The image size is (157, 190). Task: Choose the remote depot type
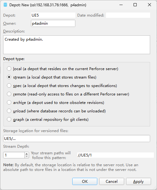(9, 94)
